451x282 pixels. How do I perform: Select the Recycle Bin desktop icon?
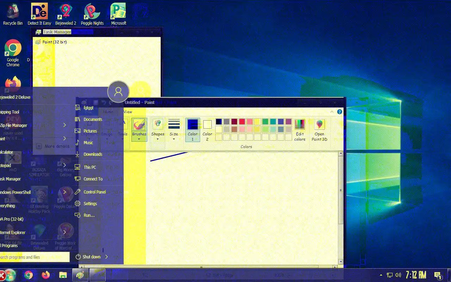(13, 15)
